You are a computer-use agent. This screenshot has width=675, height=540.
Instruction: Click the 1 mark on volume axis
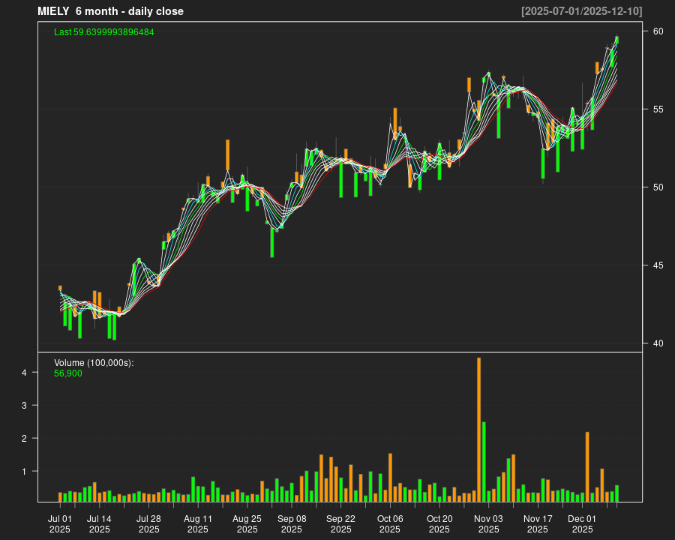coord(24,472)
